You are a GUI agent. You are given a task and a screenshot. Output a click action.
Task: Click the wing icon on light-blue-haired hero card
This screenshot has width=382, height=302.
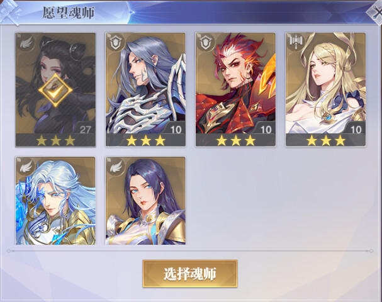click(x=26, y=167)
